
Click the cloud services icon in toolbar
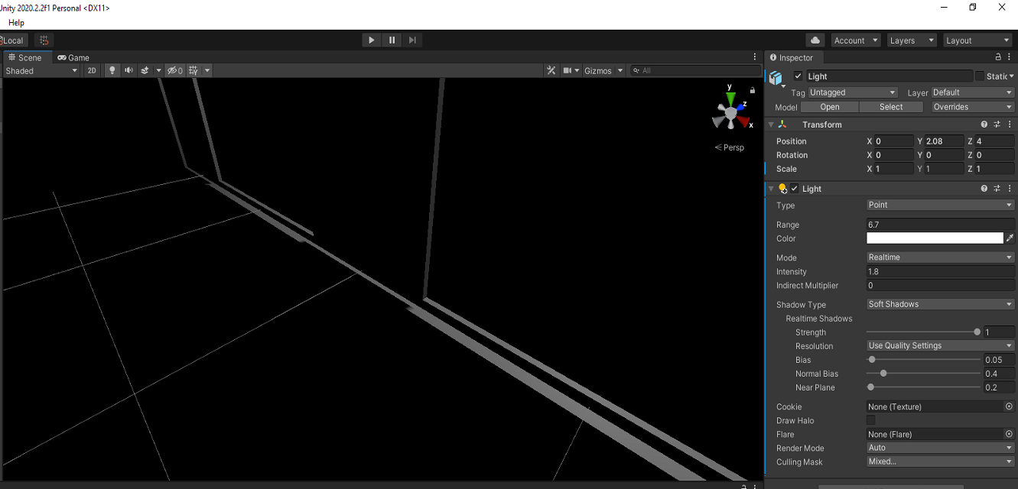tap(815, 40)
